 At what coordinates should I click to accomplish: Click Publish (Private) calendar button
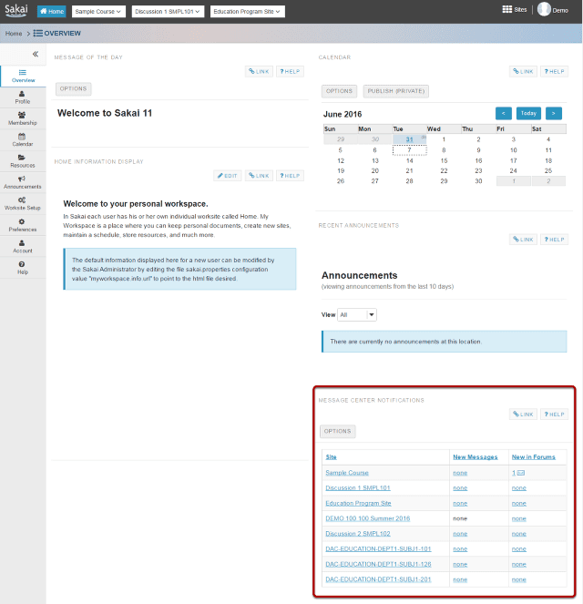click(395, 91)
